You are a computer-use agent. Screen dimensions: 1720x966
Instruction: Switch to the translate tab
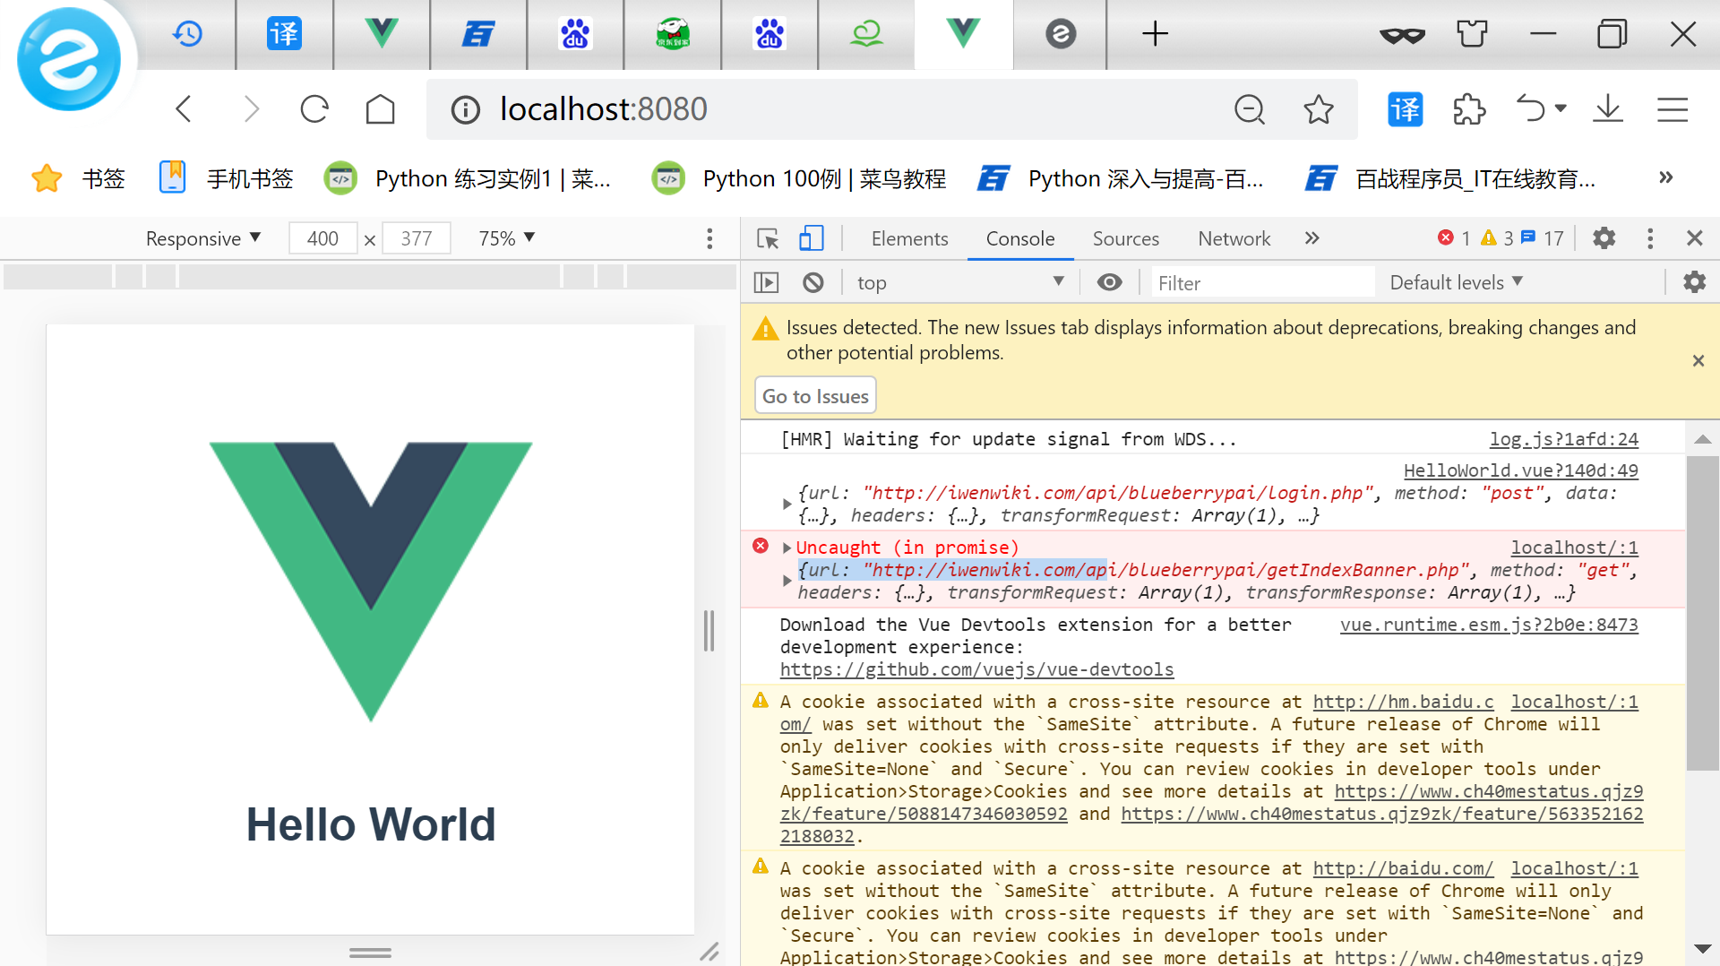284,34
